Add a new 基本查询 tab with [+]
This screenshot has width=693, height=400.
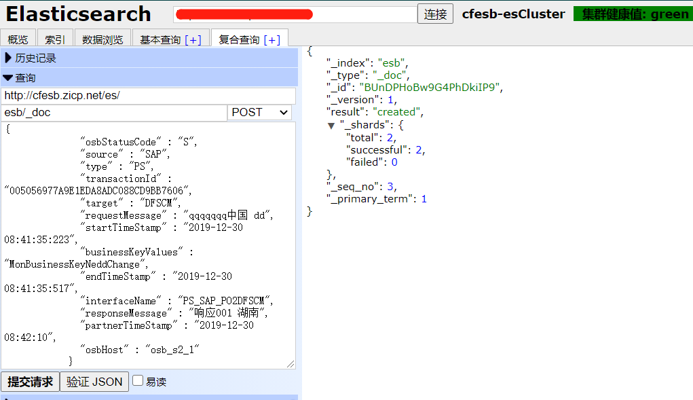click(x=193, y=40)
